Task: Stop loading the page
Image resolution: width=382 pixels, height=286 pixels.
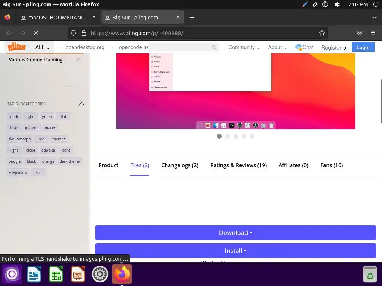Action: point(36,33)
